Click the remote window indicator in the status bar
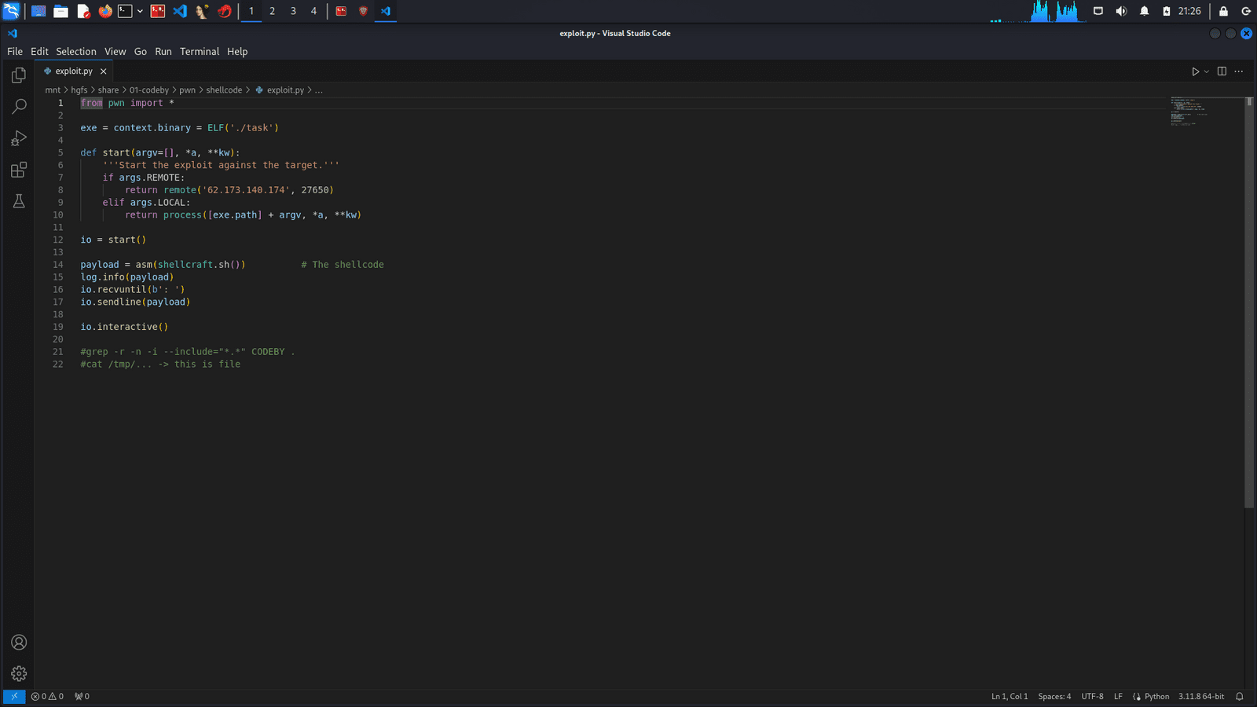 (x=14, y=697)
